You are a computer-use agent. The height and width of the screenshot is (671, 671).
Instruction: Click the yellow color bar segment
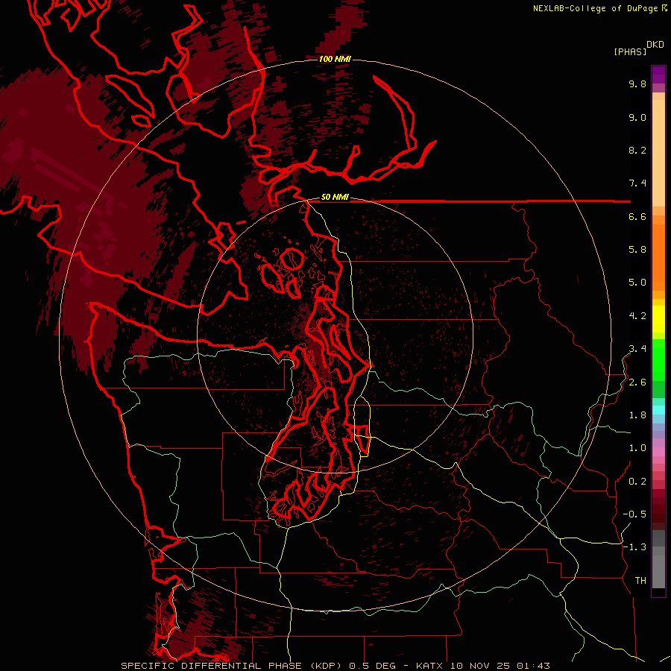(658, 319)
